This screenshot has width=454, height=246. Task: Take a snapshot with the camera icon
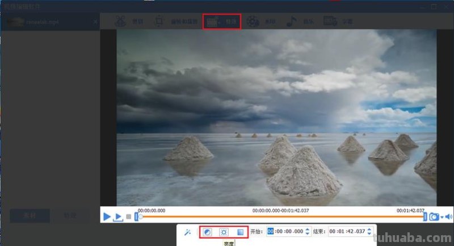pyautogui.click(x=434, y=216)
